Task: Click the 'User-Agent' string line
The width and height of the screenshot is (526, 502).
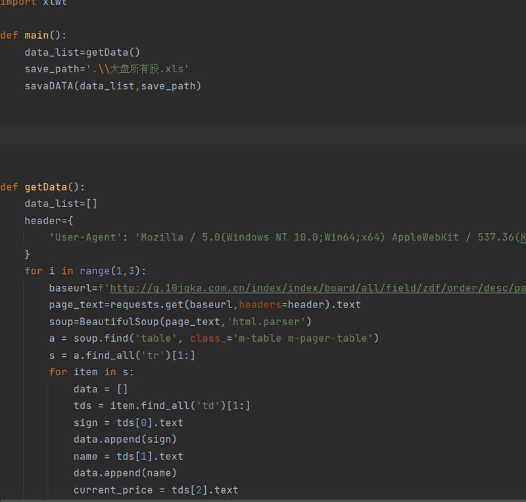Action: (287, 237)
